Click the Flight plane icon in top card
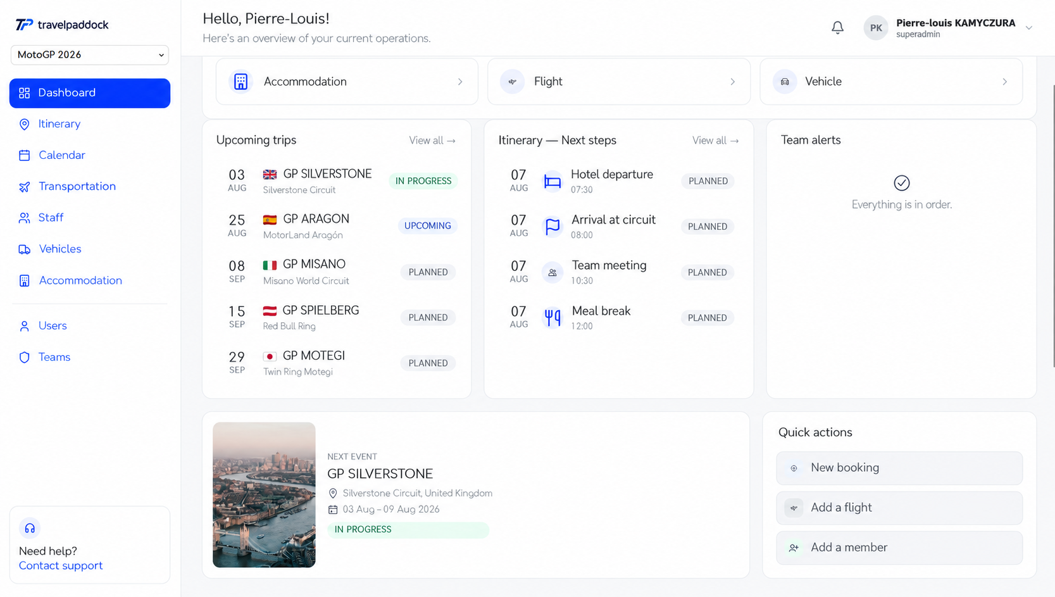This screenshot has height=597, width=1055. (x=513, y=82)
